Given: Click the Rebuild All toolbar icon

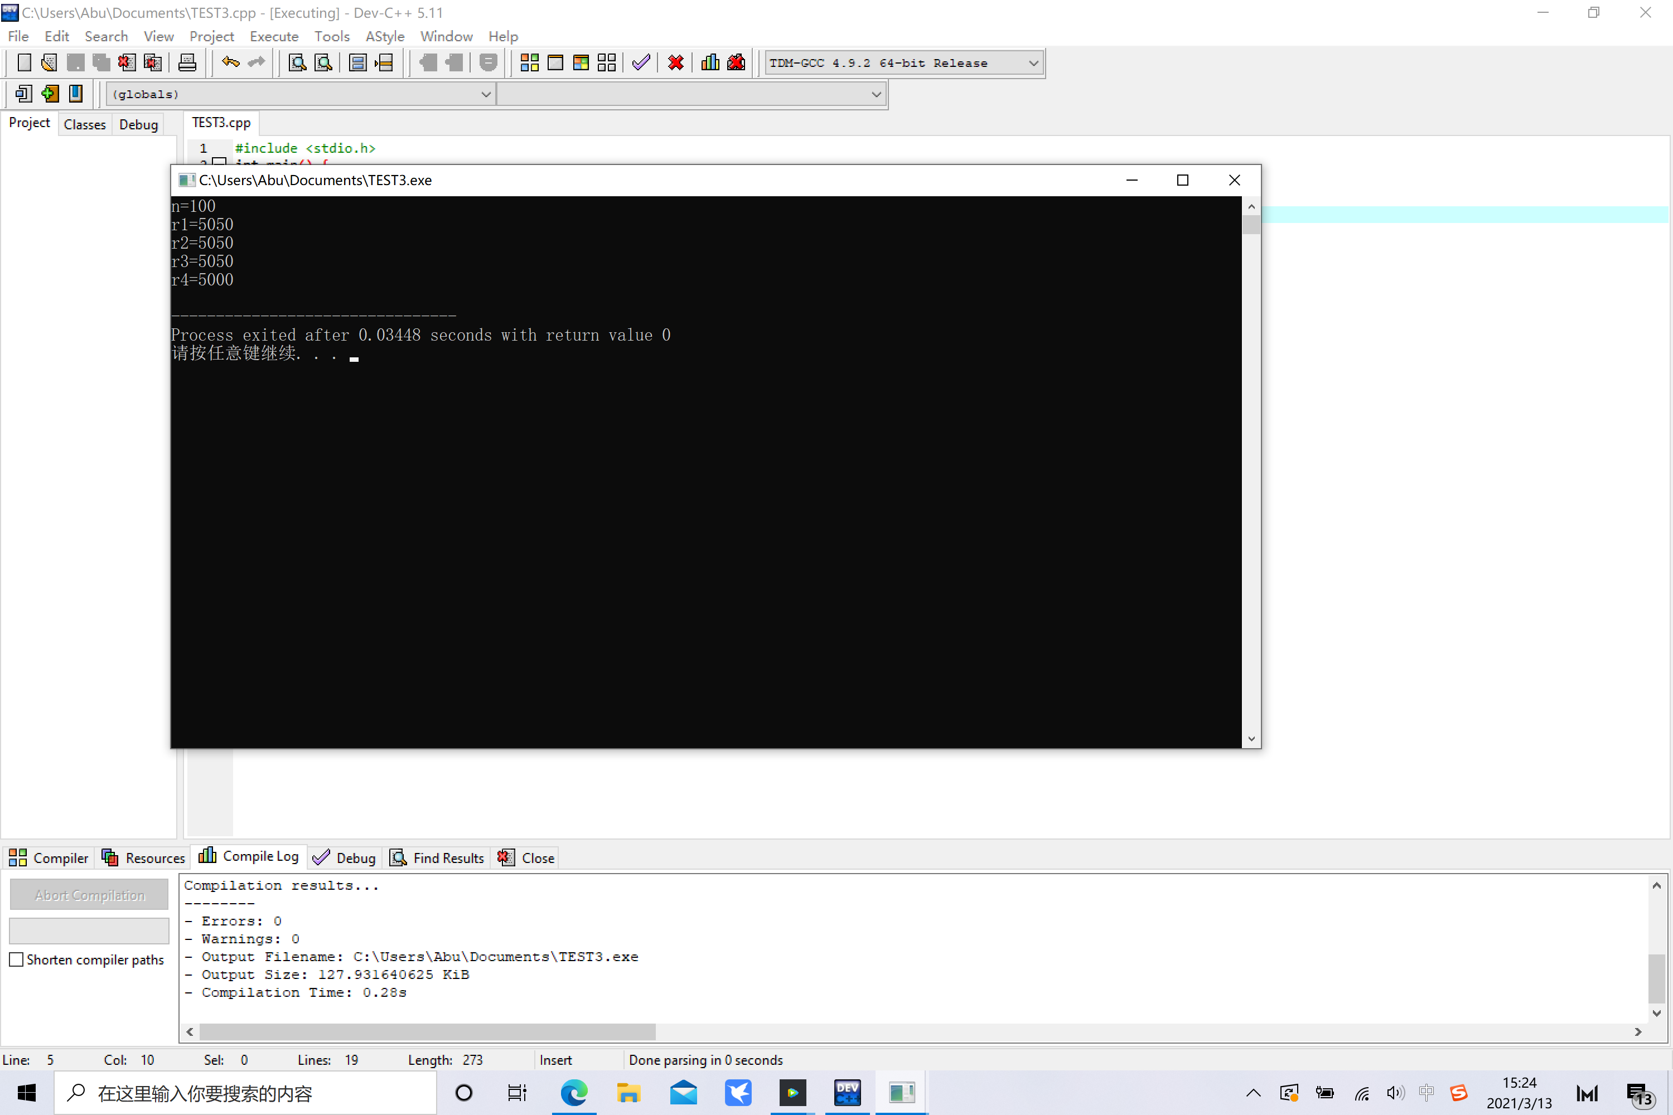Looking at the screenshot, I should coord(607,62).
